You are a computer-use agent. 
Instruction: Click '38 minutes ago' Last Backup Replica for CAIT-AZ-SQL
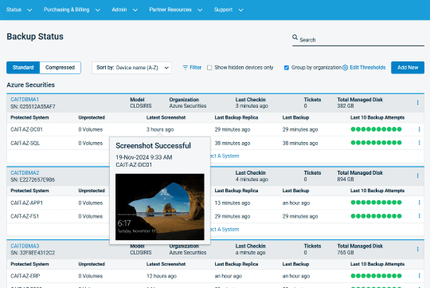point(233,143)
